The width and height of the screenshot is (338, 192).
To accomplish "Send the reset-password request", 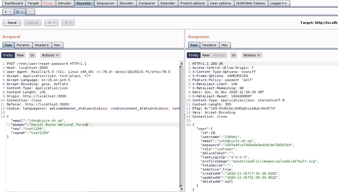I will [x=12, y=22].
